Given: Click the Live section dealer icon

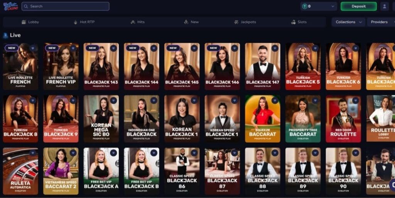Looking at the screenshot, I should pyautogui.click(x=5, y=35).
